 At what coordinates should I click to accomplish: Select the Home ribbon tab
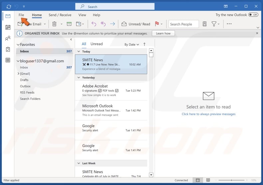point(37,15)
